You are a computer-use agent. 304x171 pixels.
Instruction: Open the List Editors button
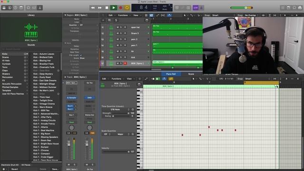point(283,8)
